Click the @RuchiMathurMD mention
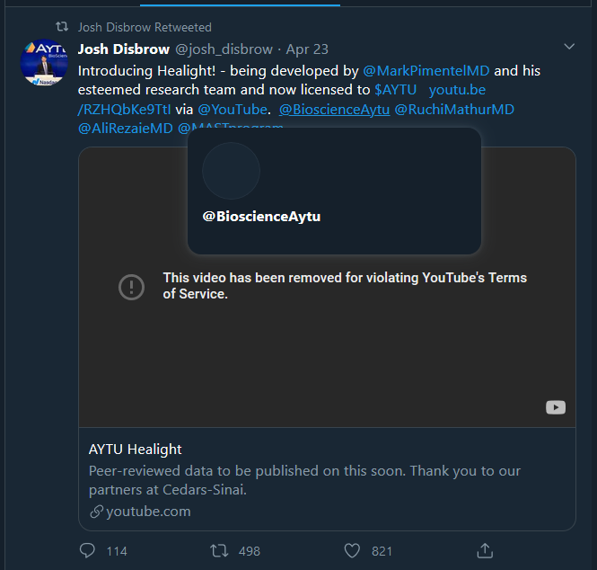 pos(454,110)
